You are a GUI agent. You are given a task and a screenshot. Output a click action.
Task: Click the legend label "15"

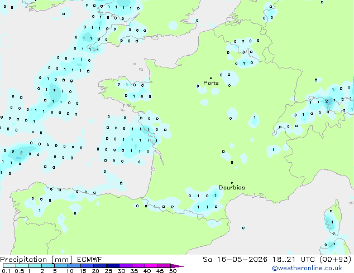(83, 271)
